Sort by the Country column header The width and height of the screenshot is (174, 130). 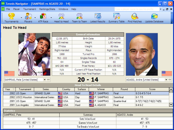click(66, 89)
